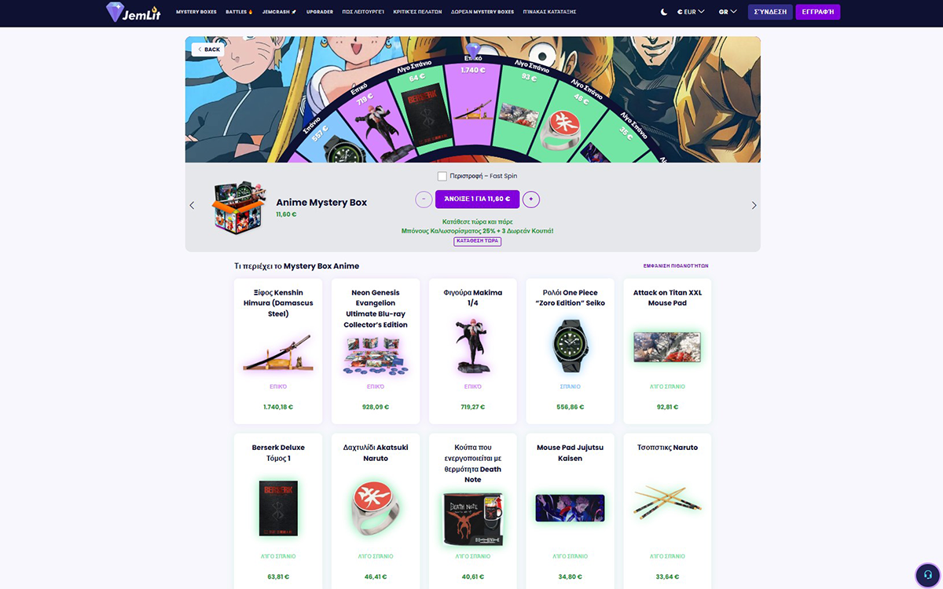943x589 pixels.
Task: Open the Upgrader menu item
Action: 320,12
